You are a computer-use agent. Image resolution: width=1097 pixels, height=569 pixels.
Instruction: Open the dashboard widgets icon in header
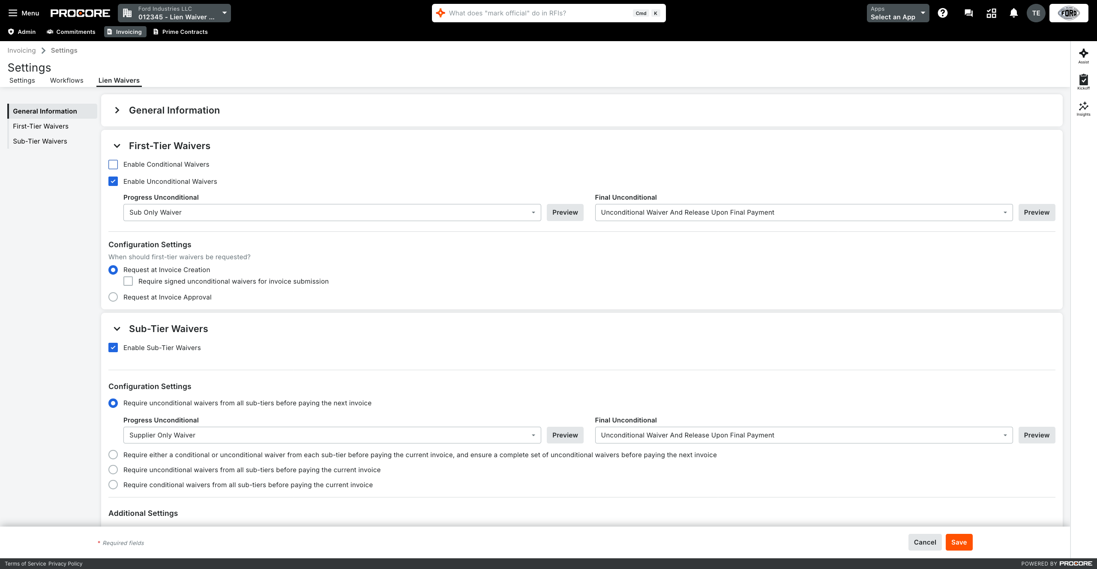(991, 13)
